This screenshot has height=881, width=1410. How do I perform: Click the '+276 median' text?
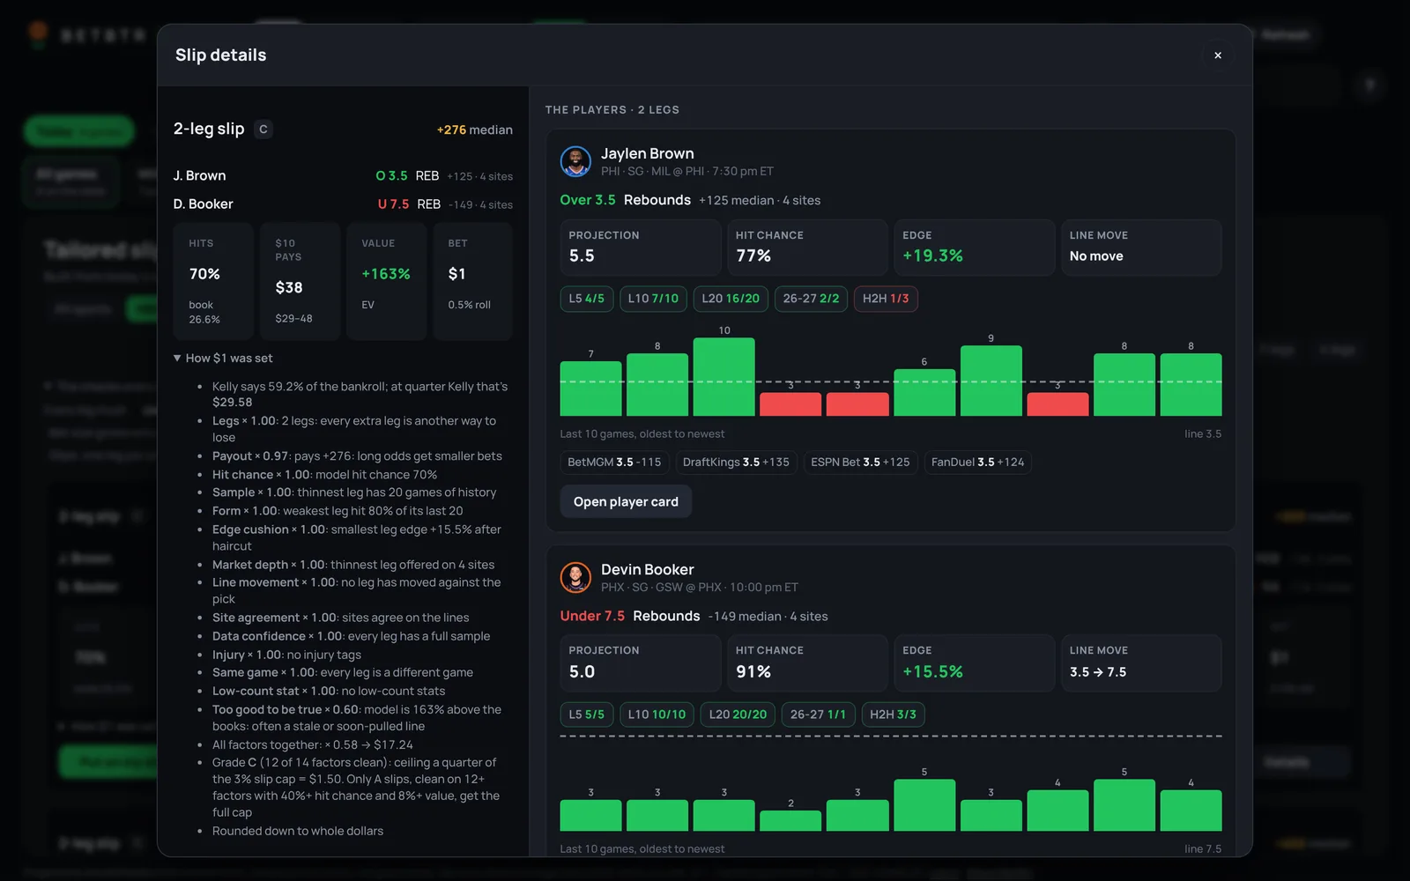pos(475,130)
